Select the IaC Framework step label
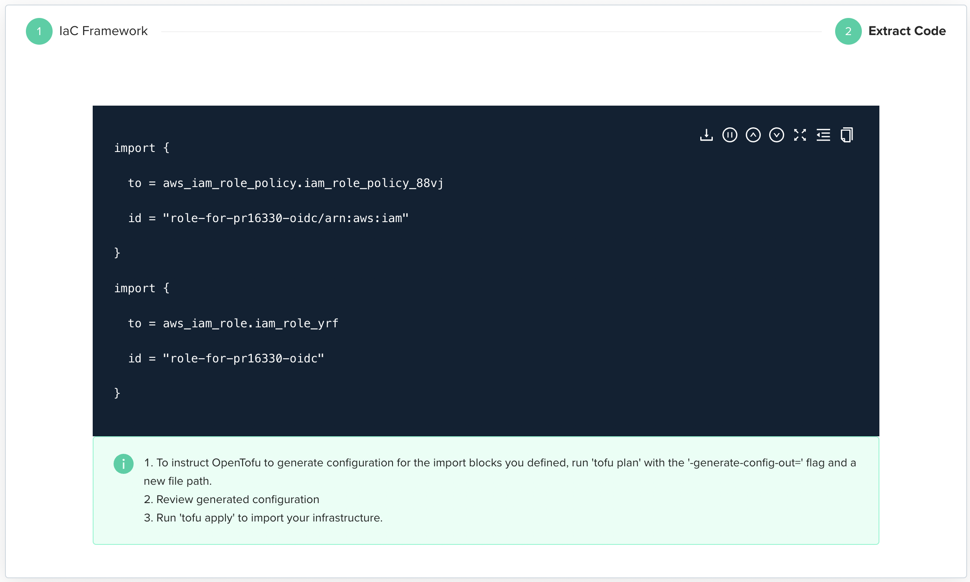 [103, 31]
